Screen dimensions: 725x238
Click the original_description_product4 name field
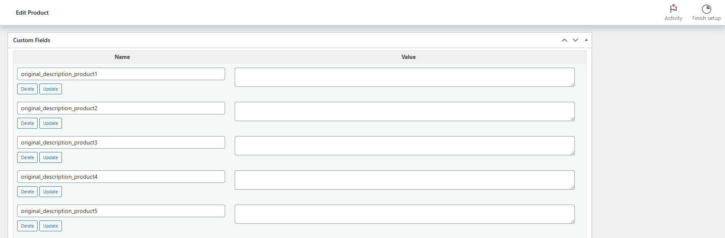point(121,177)
